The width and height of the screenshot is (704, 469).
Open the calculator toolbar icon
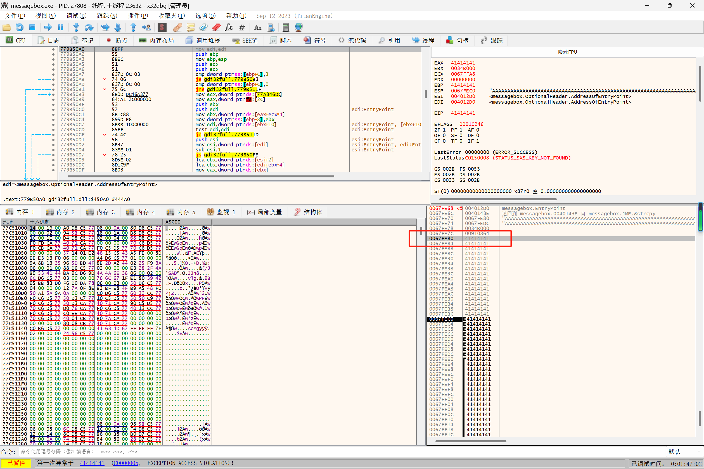click(x=286, y=28)
